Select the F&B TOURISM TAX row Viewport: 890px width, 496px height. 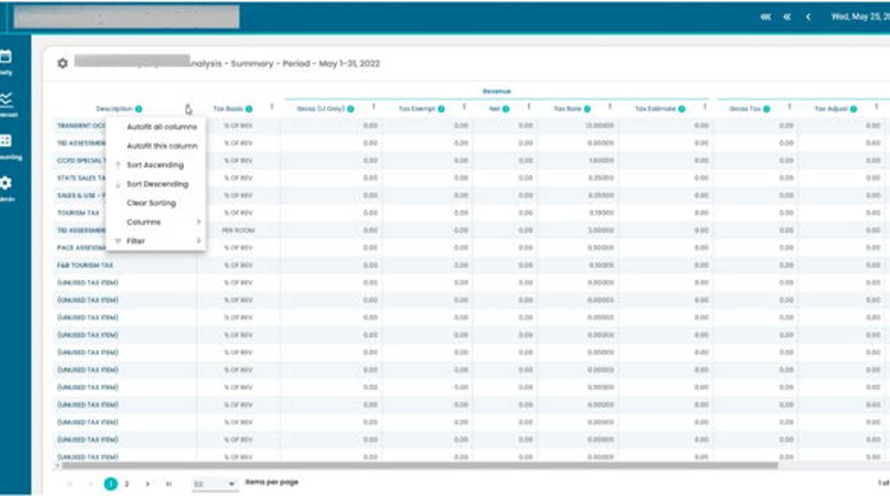click(x=472, y=265)
